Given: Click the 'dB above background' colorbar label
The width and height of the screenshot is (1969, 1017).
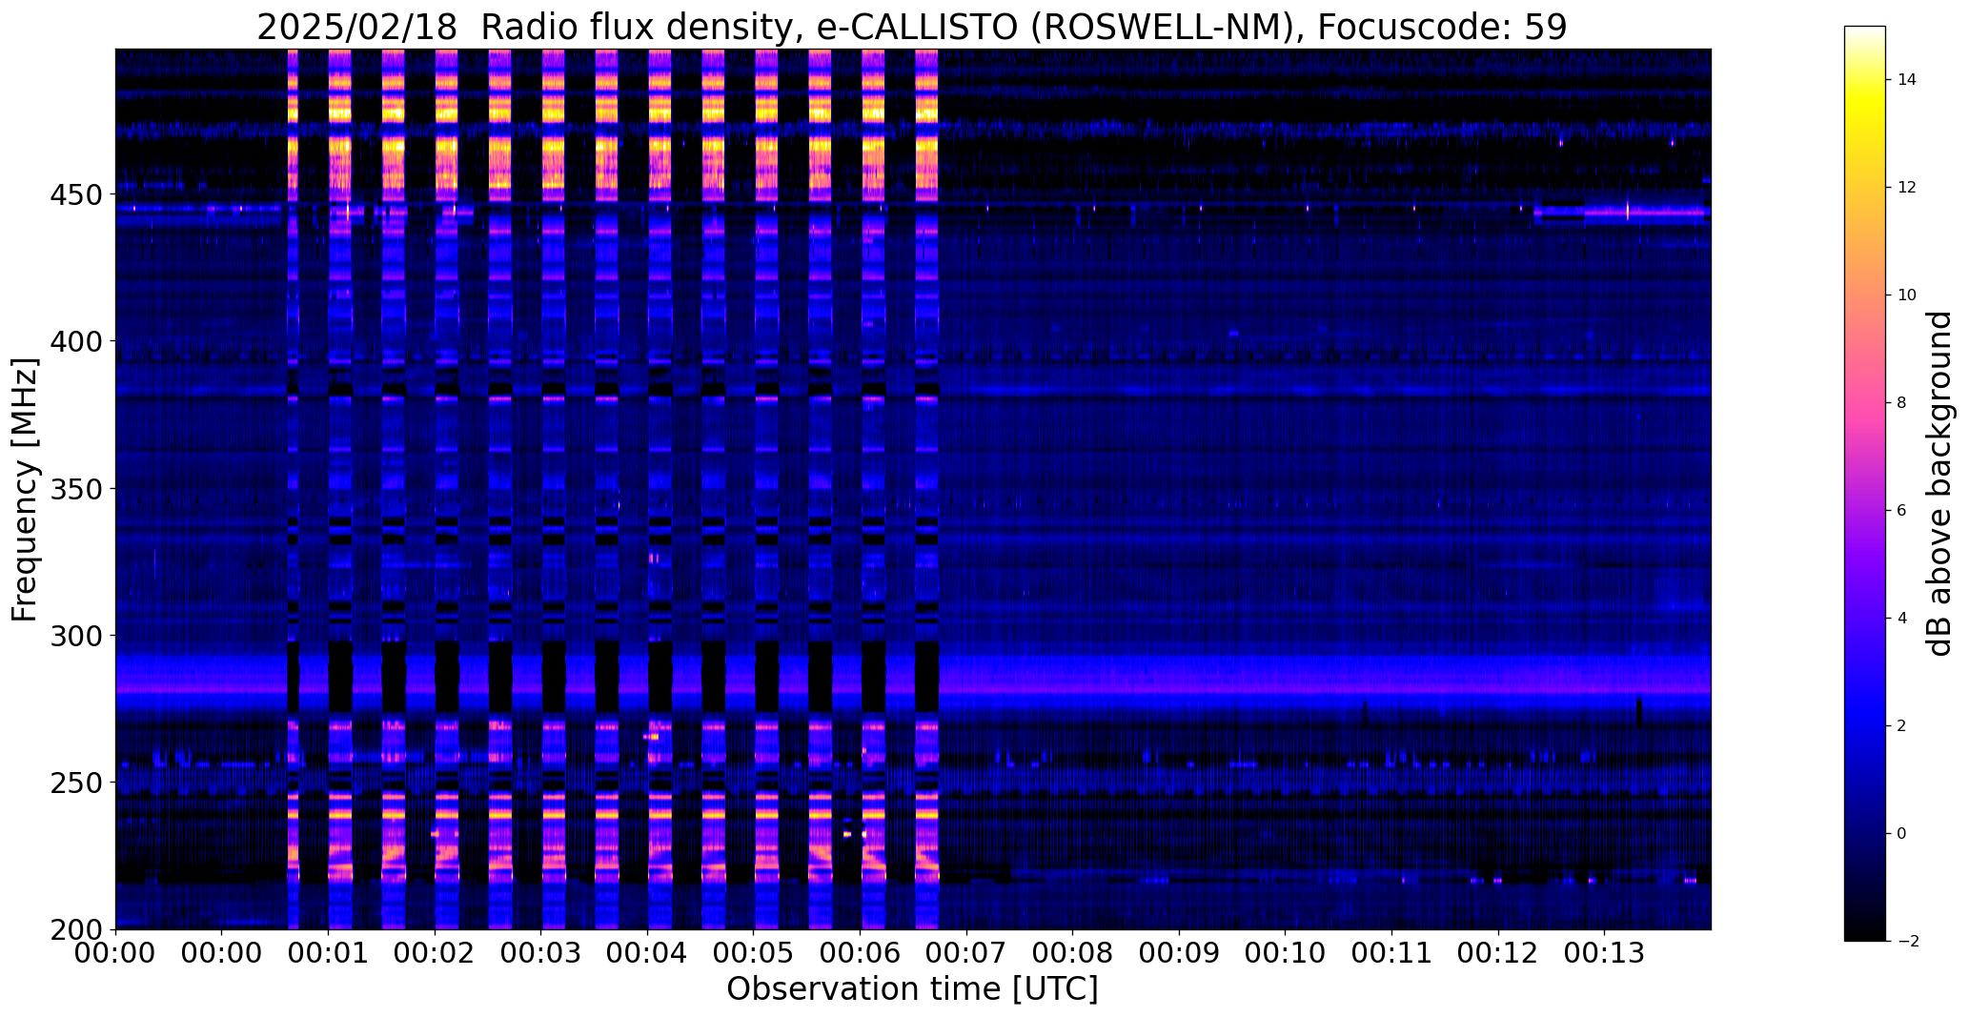Looking at the screenshot, I should pyautogui.click(x=1939, y=483).
